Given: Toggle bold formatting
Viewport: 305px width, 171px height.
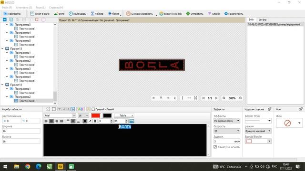Looking at the screenshot, I should (x=85, y=121).
